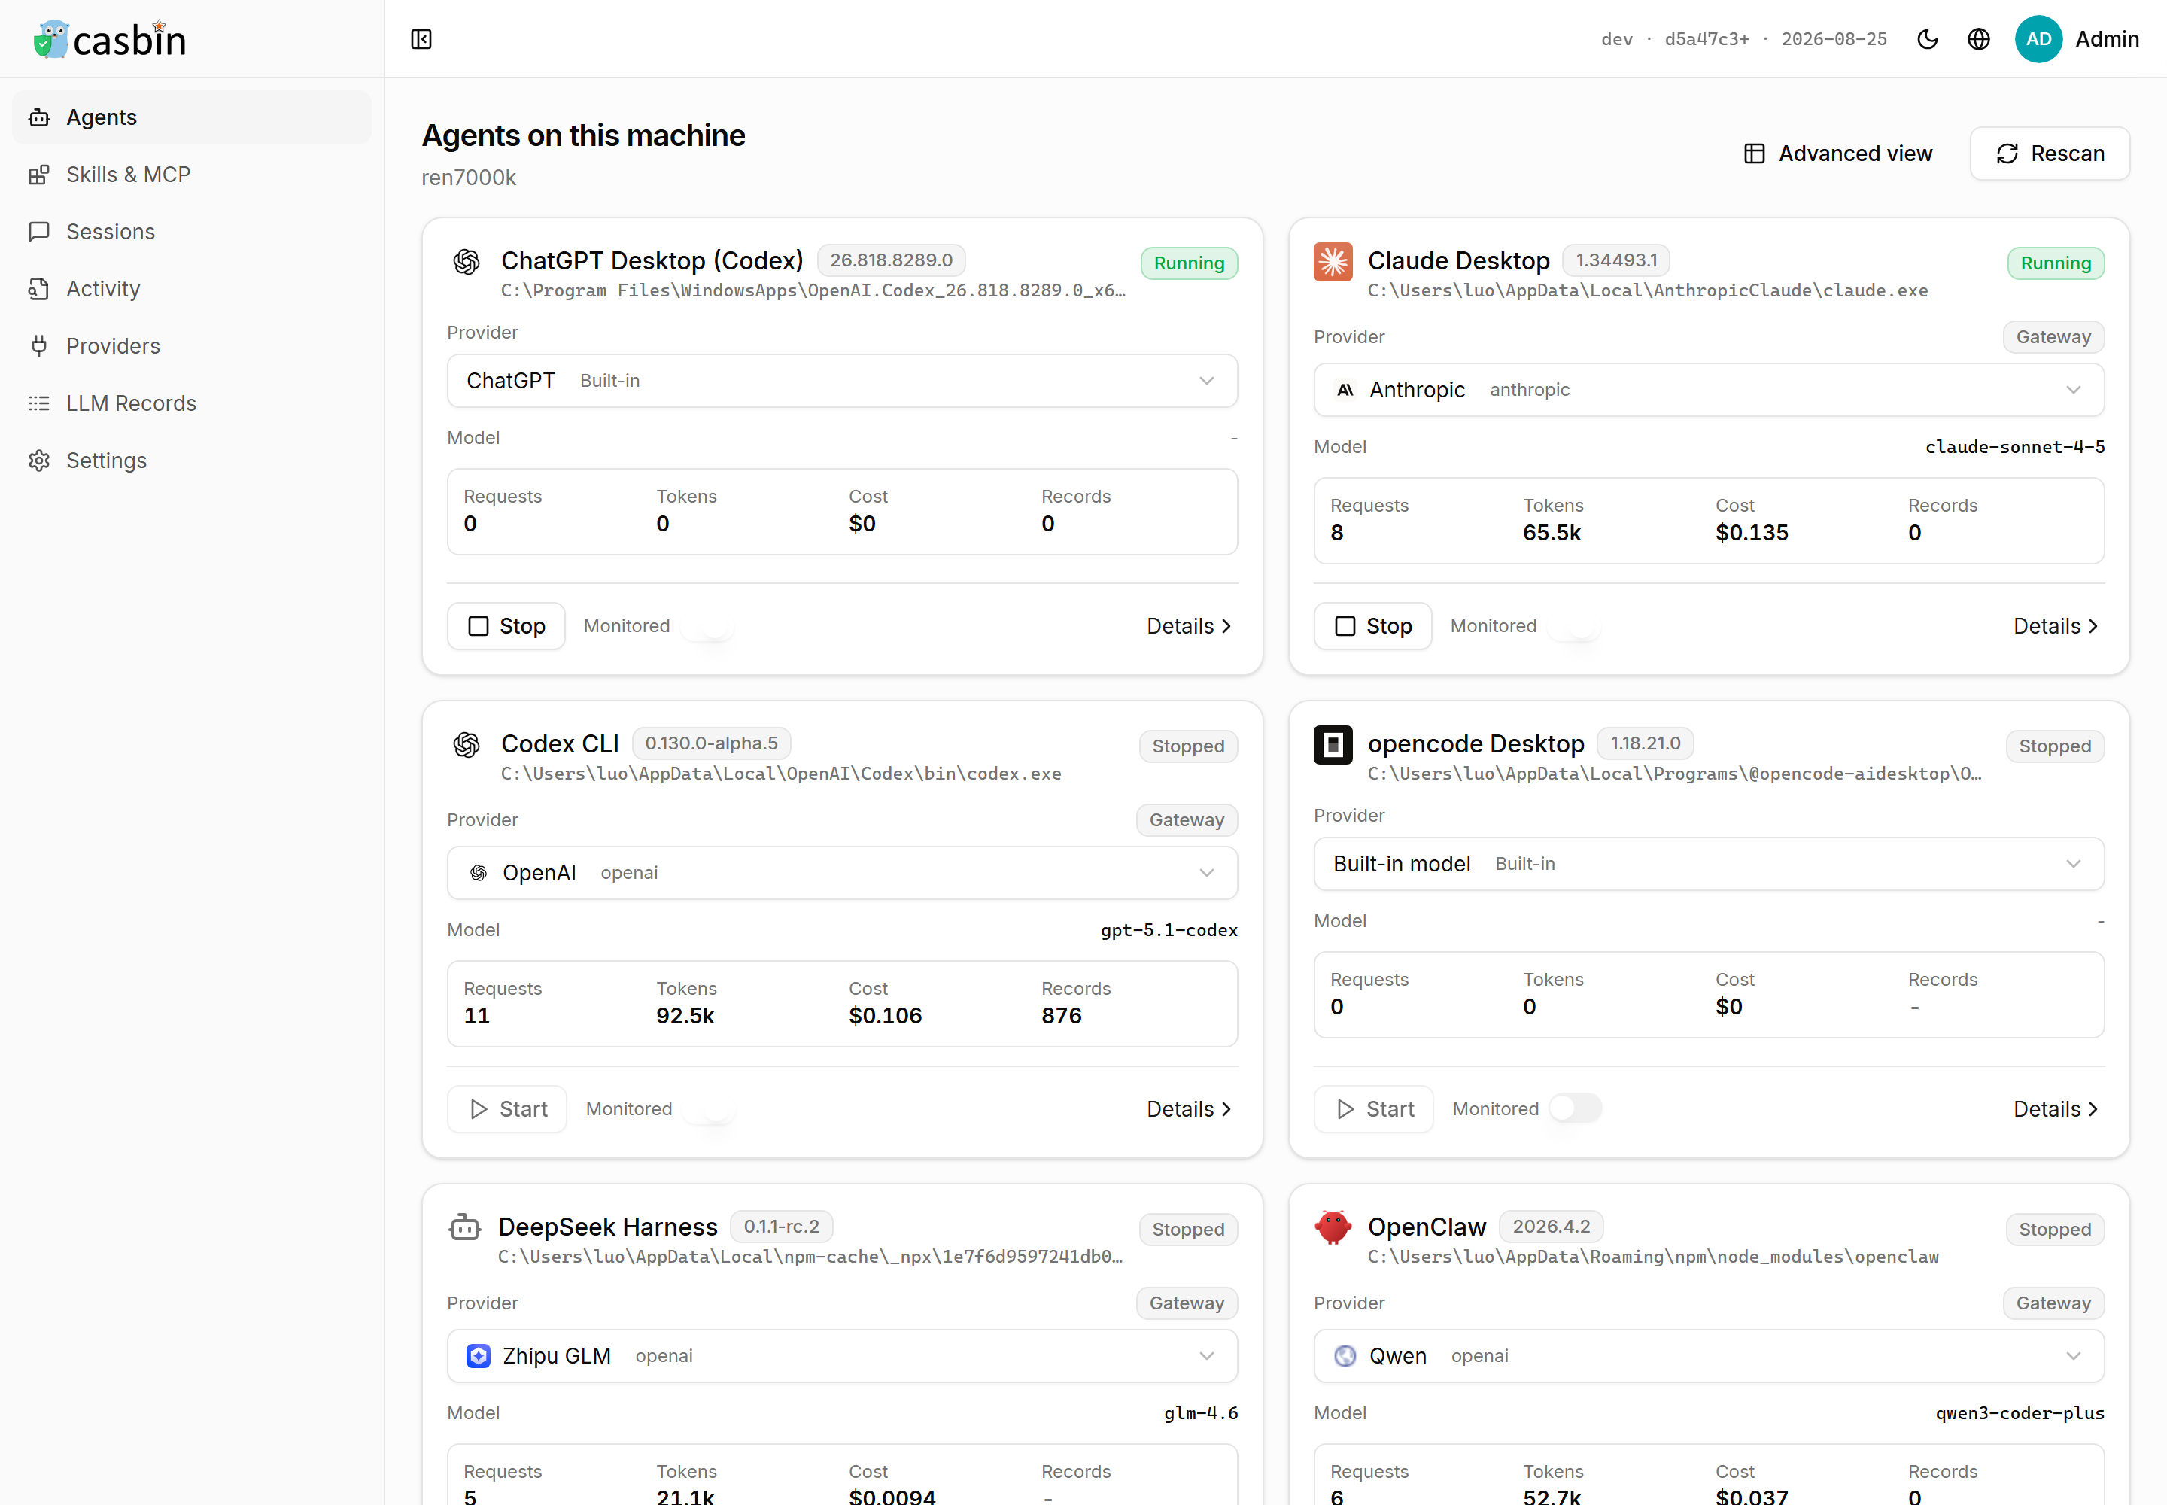
Task: Click version badge '1.18.21.0'
Action: pos(1646,743)
